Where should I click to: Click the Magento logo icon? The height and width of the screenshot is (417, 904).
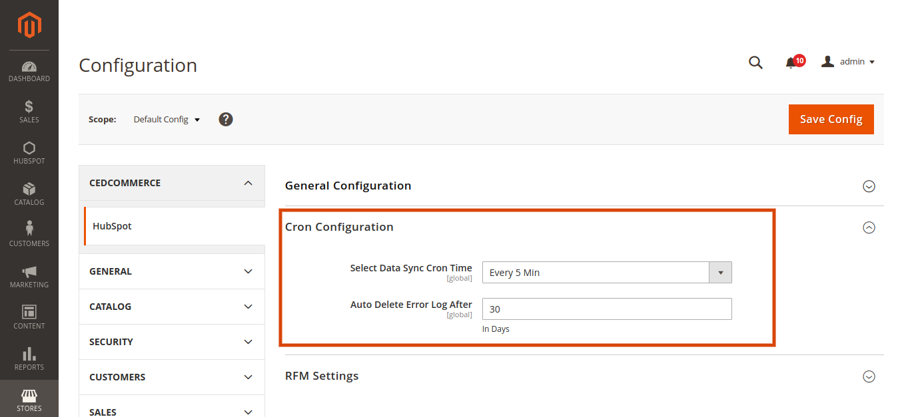[x=29, y=25]
